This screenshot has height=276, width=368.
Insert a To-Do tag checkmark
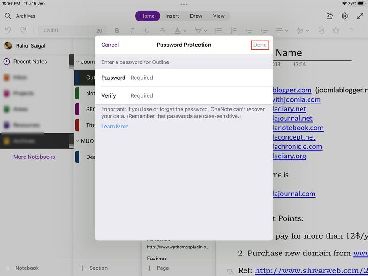[320, 30]
